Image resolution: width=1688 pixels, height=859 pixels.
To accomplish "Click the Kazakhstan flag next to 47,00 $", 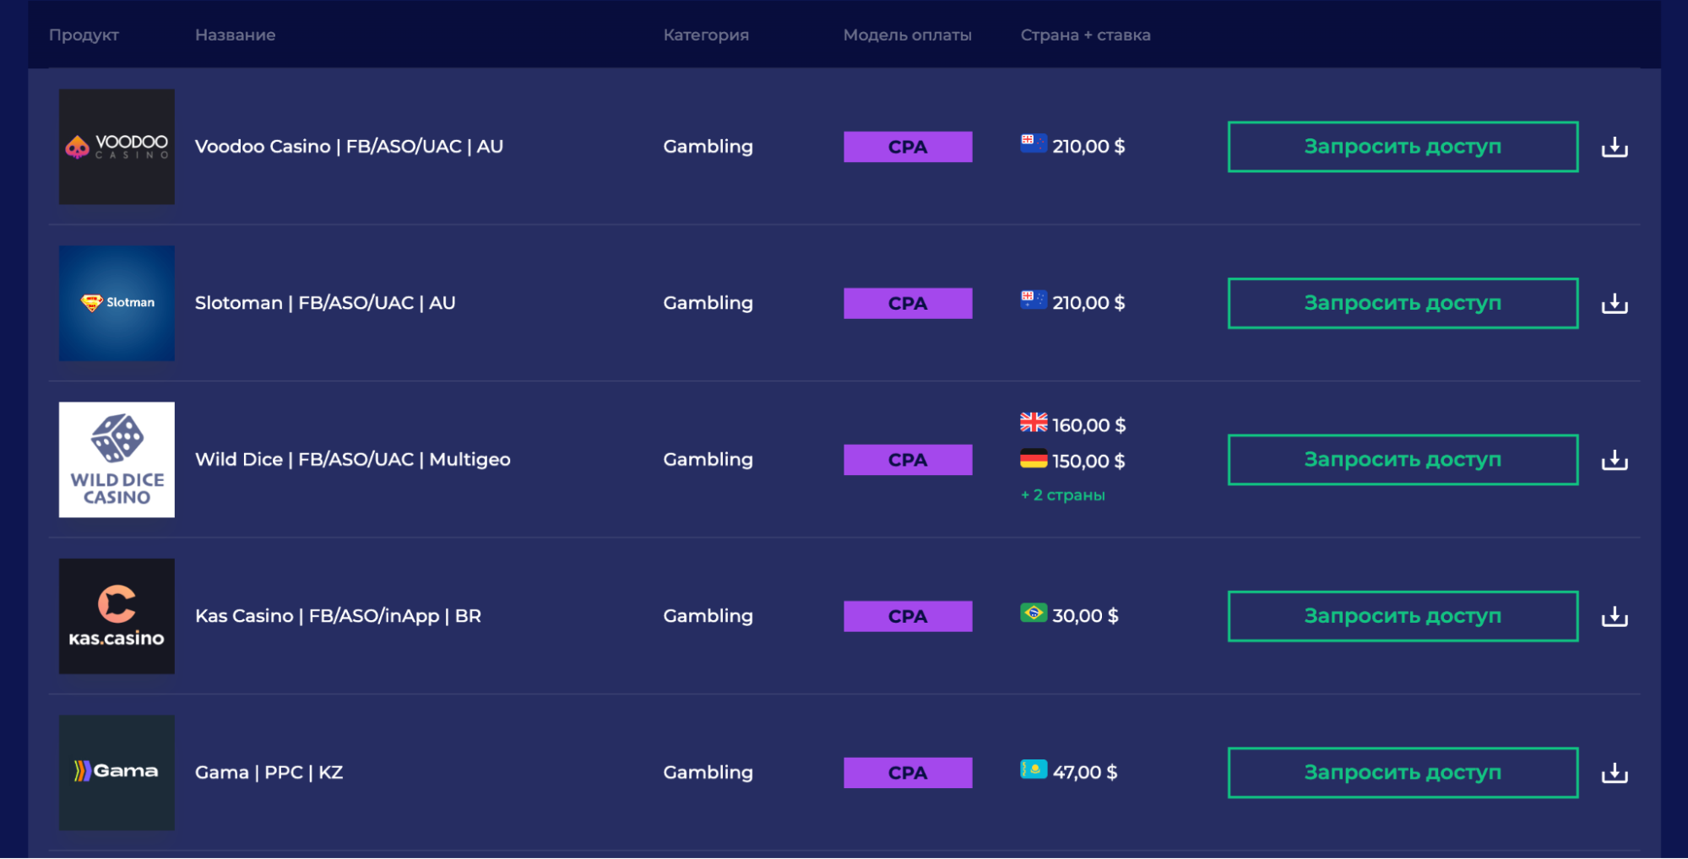I will [x=1034, y=770].
